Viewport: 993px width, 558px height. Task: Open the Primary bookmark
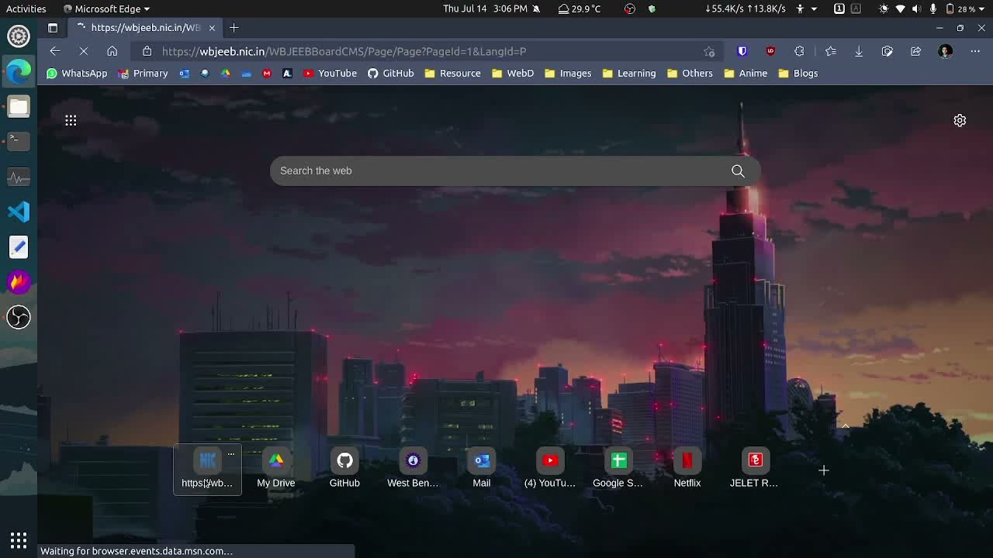[x=143, y=74]
